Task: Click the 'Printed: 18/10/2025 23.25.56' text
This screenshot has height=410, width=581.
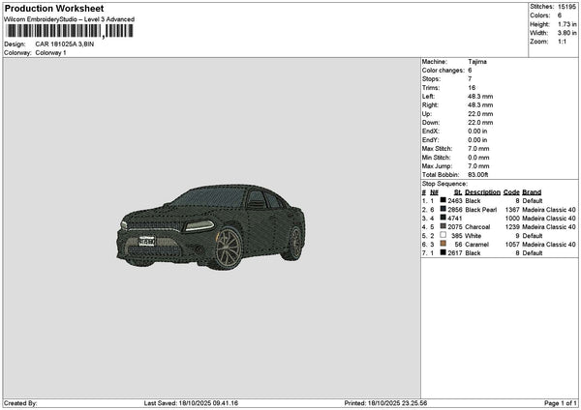Action: [385, 403]
